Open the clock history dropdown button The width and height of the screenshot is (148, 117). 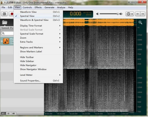pyautogui.click(x=130, y=14)
